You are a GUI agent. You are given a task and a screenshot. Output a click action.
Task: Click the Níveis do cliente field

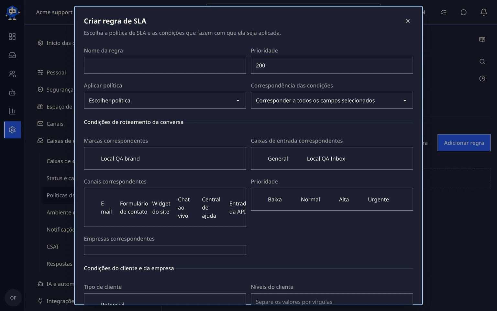pos(332,299)
